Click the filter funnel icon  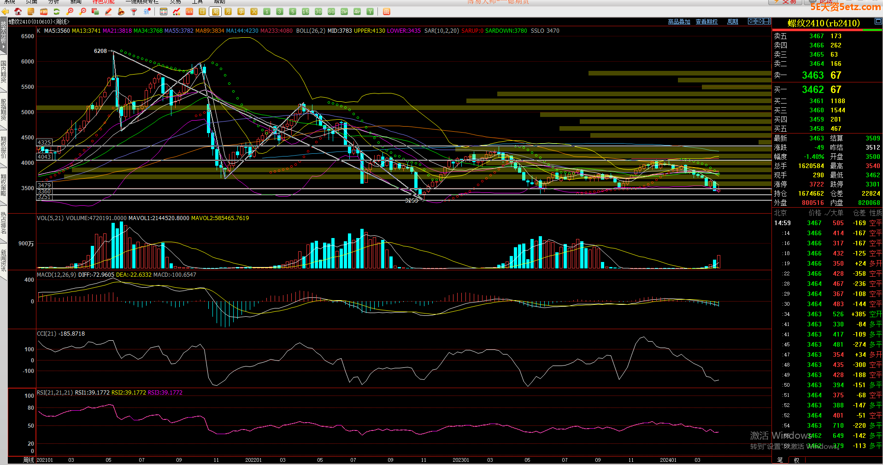pyautogui.click(x=134, y=12)
